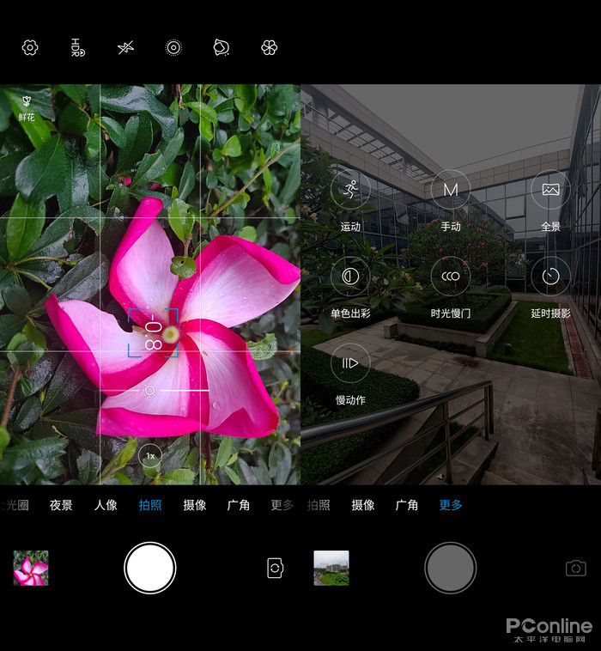Image resolution: width=601 pixels, height=651 pixels.
Task: Flip camera with the switch camera icon
Action: [x=276, y=569]
